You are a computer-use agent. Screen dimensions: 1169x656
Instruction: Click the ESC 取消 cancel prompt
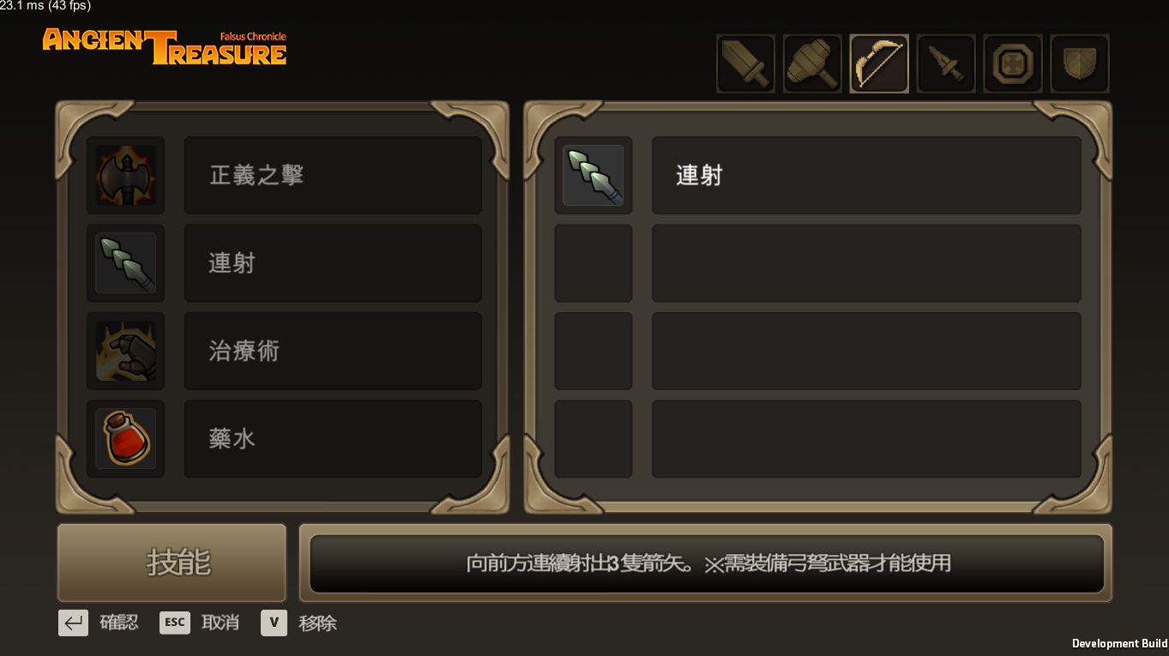(199, 623)
